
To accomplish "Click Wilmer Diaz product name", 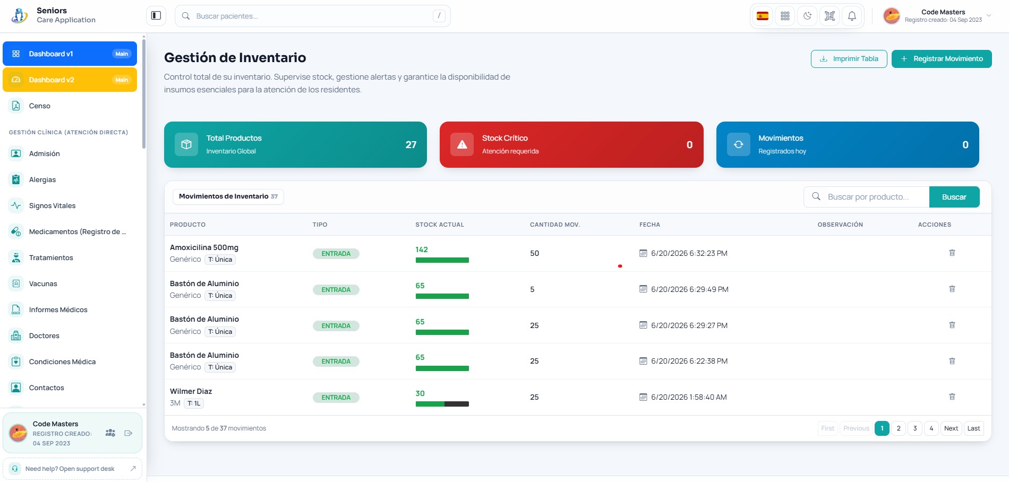I will click(x=191, y=391).
